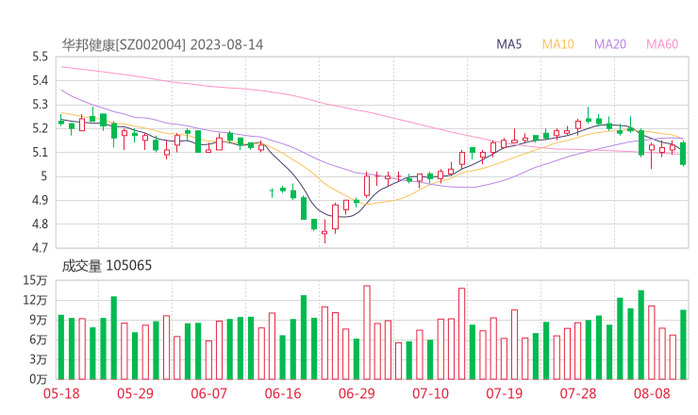Click the MA20 legend label
This screenshot has height=415, width=698.
(x=610, y=44)
